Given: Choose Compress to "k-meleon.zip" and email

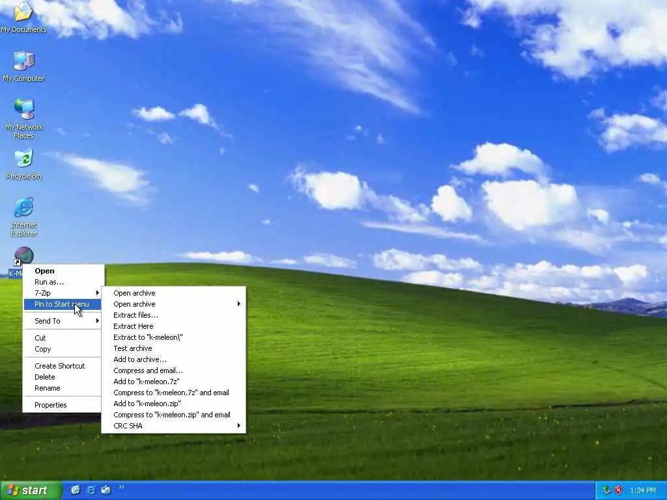Looking at the screenshot, I should point(173,415).
